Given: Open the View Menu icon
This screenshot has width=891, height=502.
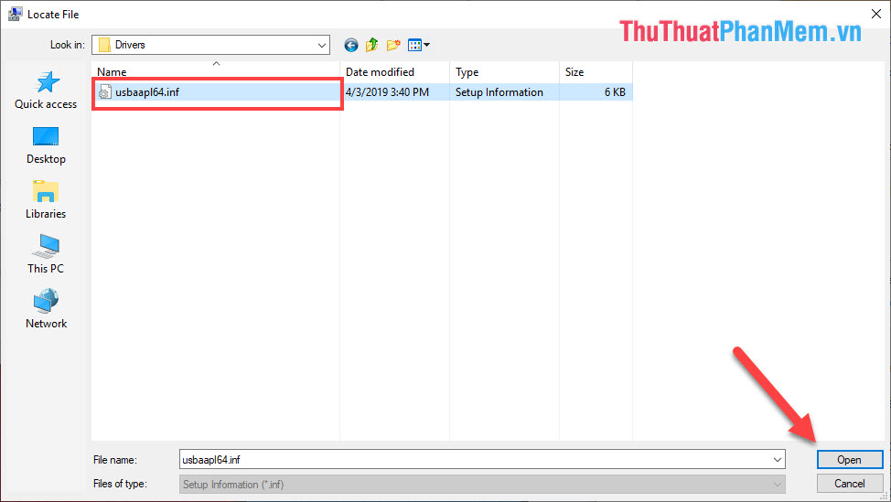Looking at the screenshot, I should click(x=418, y=45).
